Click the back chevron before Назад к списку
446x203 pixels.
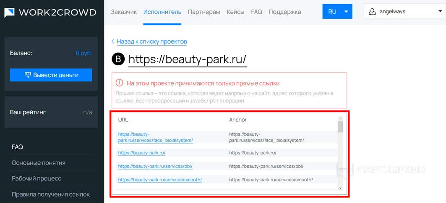(113, 41)
